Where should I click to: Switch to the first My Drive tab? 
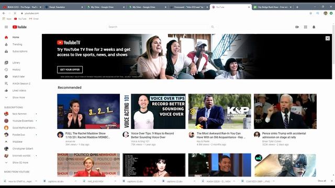(106, 7)
